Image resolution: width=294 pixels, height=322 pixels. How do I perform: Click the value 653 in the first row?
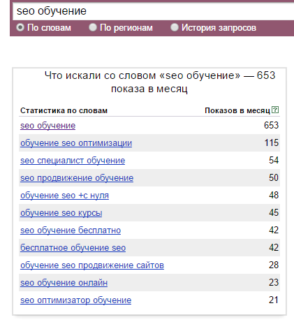point(271,125)
